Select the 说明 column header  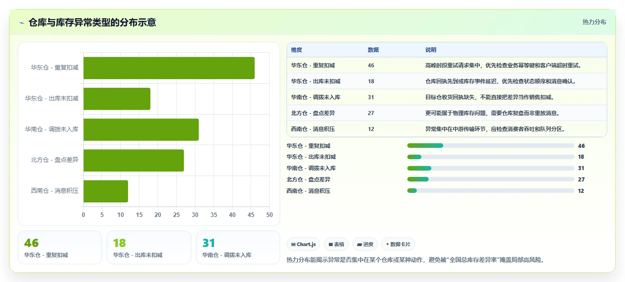click(x=431, y=50)
